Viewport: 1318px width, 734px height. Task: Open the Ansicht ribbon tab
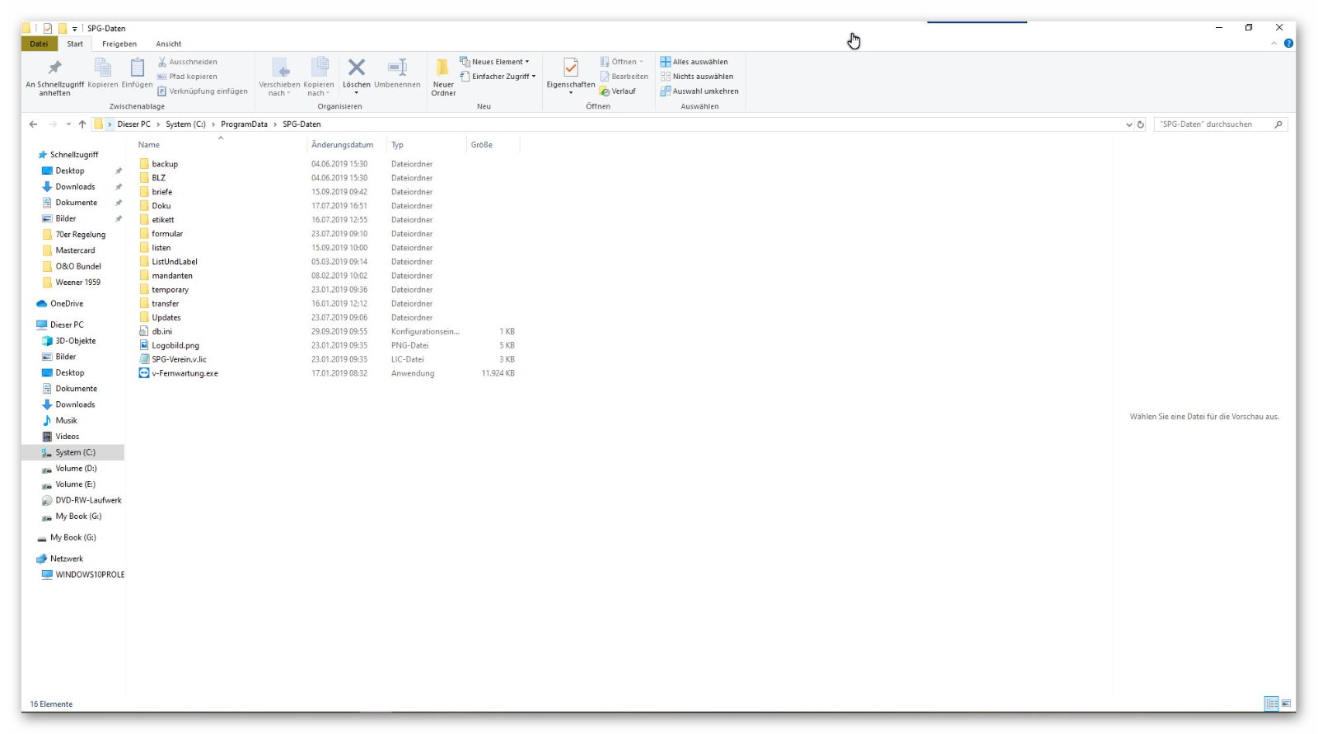pyautogui.click(x=168, y=44)
